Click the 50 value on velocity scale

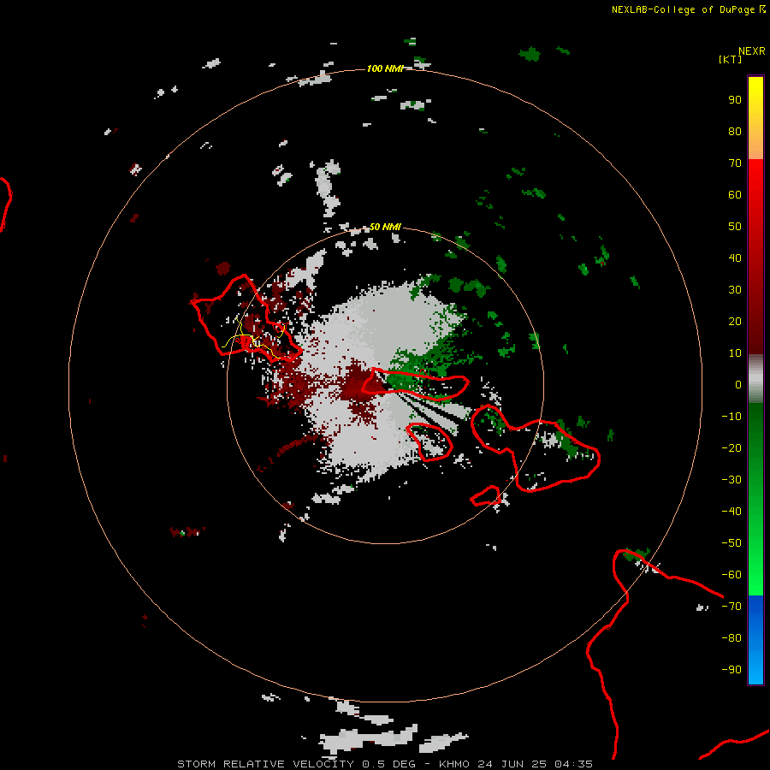(735, 227)
